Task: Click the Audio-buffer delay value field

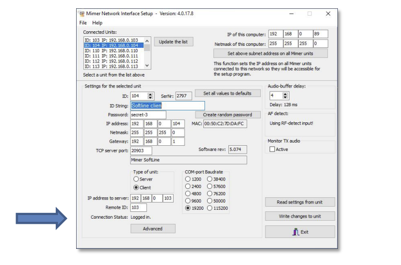Action: pyautogui.click(x=276, y=96)
